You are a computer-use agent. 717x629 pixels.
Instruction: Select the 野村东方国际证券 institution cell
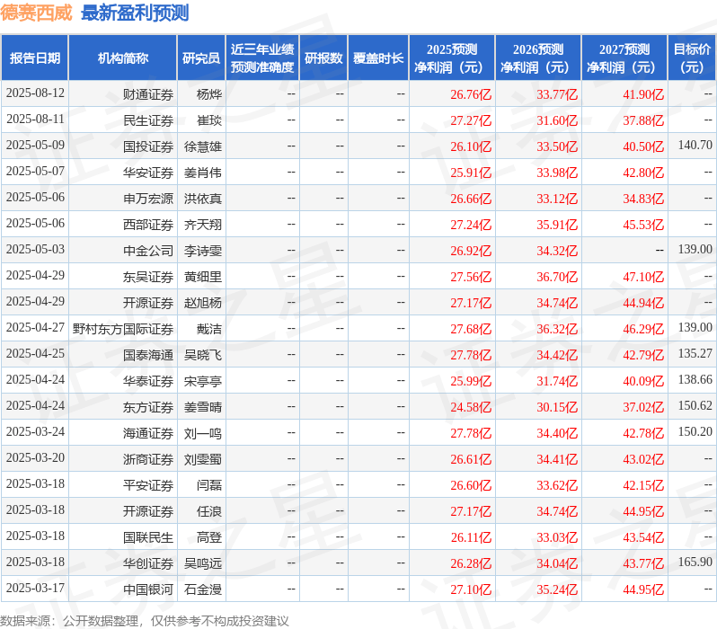(123, 329)
